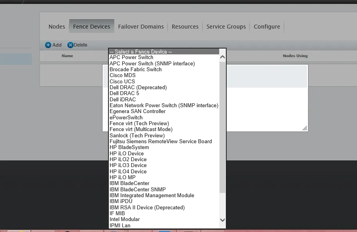Image resolution: width=357 pixels, height=232 pixels.
Task: Click the dropdown list scroll down arrow
Action: coord(222,220)
